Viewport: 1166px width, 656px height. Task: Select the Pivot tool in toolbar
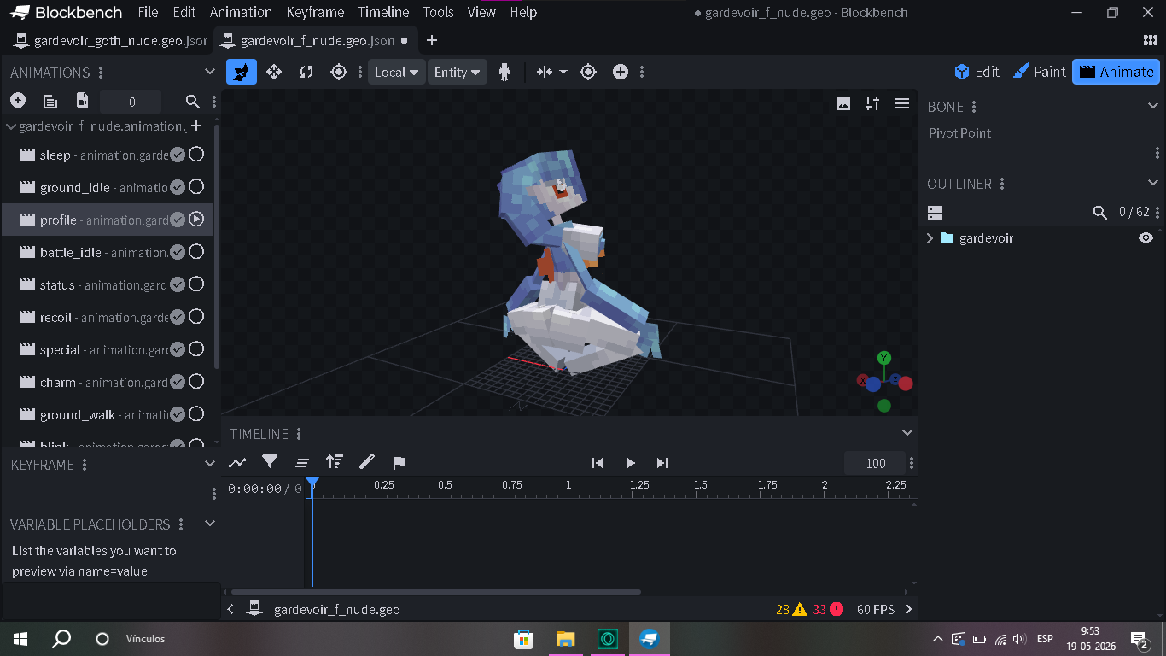tap(339, 72)
